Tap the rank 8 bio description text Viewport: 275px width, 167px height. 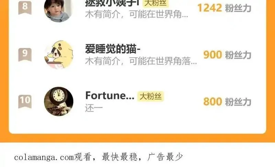tap(136, 14)
